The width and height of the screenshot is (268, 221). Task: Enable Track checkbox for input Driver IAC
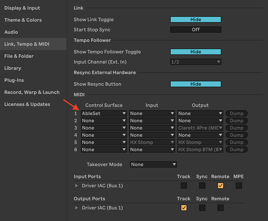coord(184,186)
